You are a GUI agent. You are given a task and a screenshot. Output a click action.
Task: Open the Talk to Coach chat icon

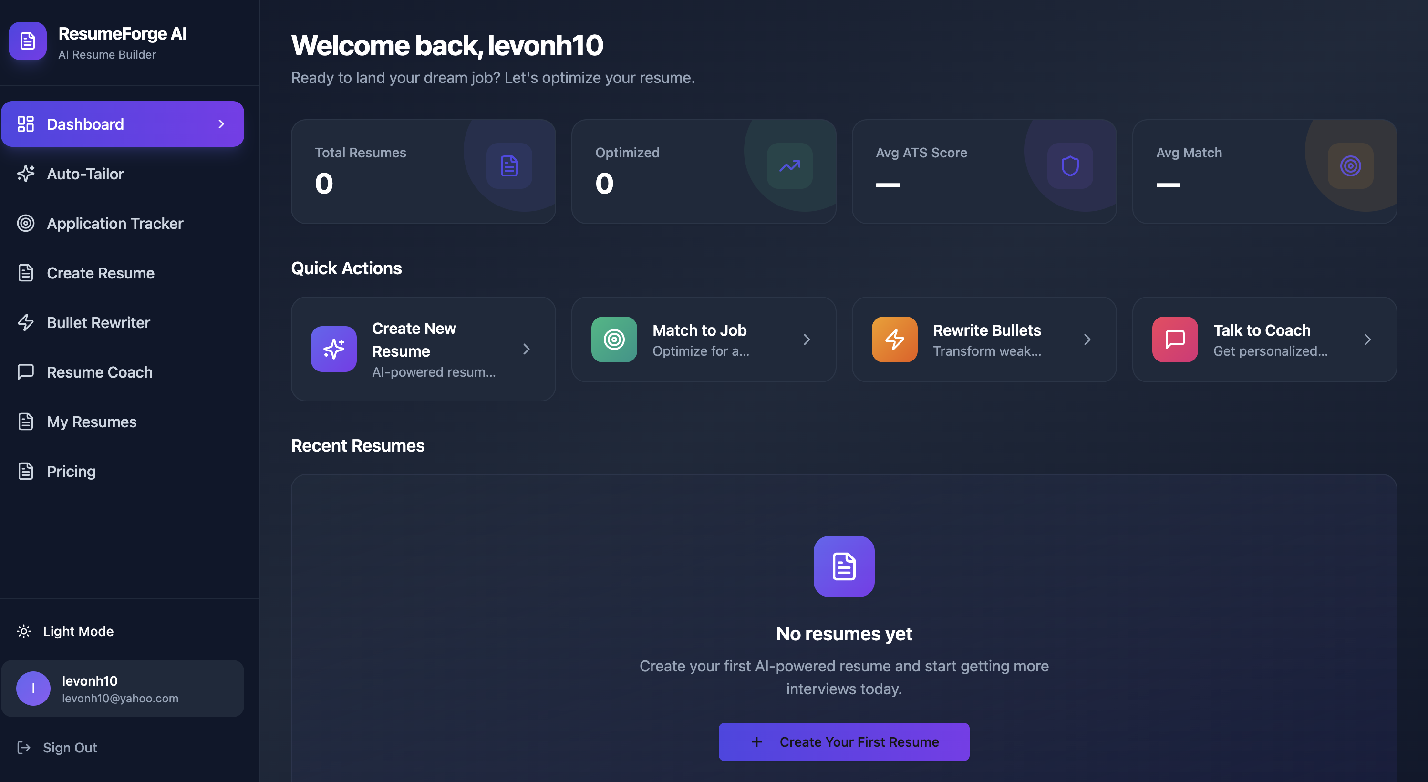coord(1175,339)
